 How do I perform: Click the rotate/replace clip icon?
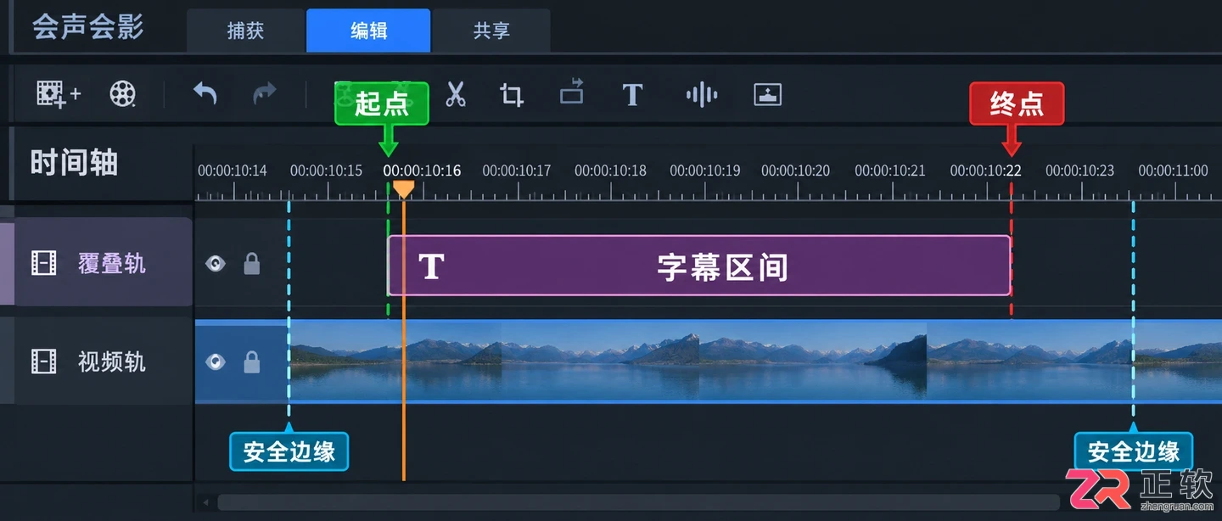(573, 91)
